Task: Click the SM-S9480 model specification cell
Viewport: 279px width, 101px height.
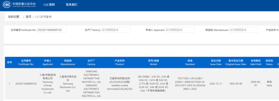Action: click(154, 84)
